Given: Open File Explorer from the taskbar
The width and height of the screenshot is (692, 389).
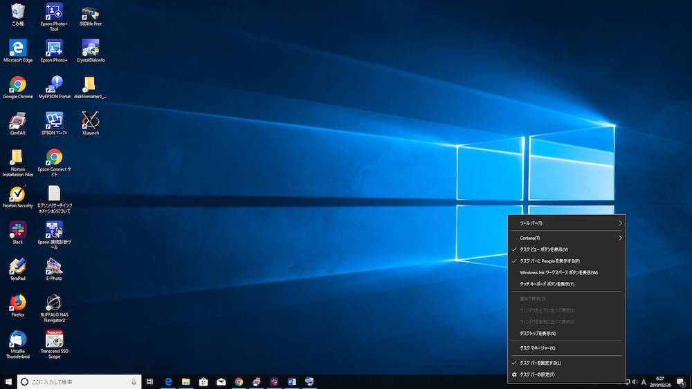Looking at the screenshot, I should pos(185,382).
